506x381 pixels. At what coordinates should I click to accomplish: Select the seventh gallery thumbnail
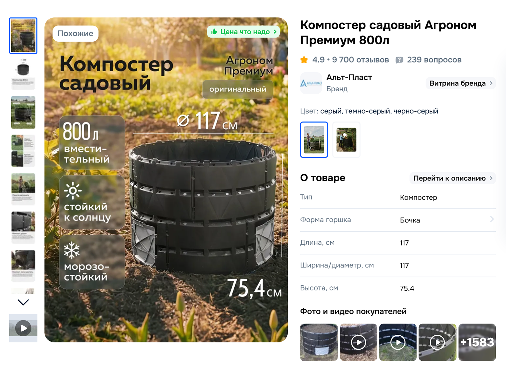point(23,266)
